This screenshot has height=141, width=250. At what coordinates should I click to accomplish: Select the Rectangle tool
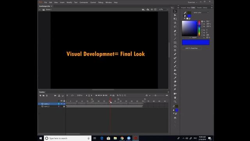click(x=175, y=43)
